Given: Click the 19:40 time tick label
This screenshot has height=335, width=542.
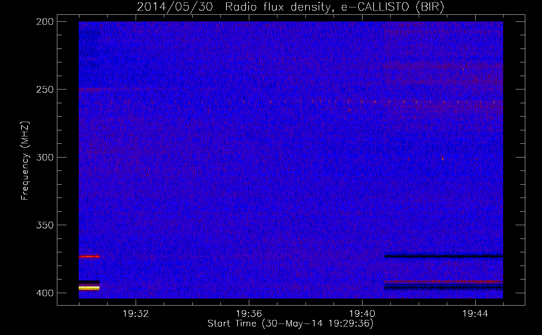Looking at the screenshot, I should (362, 314).
